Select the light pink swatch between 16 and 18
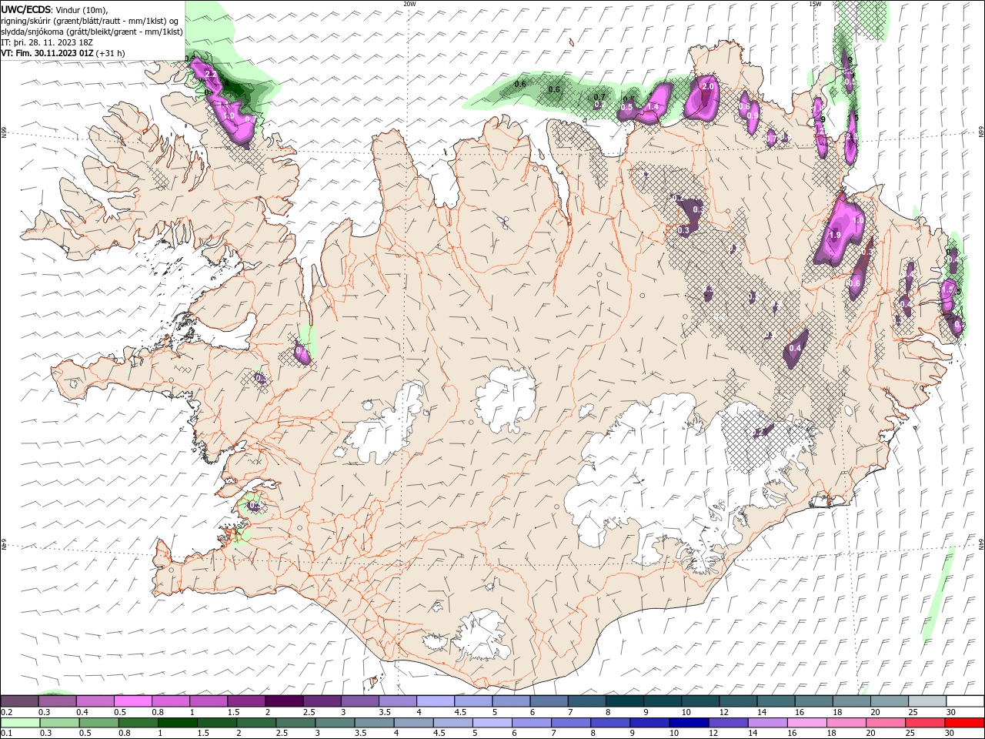 click(x=807, y=723)
